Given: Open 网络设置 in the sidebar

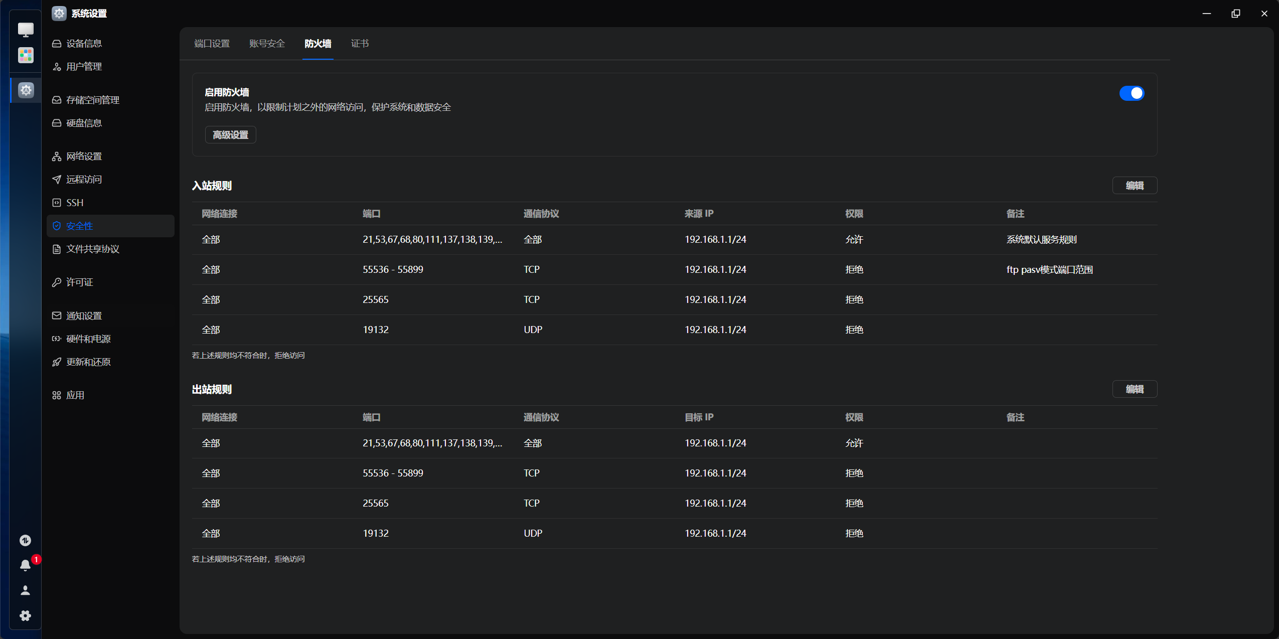Looking at the screenshot, I should [x=84, y=156].
